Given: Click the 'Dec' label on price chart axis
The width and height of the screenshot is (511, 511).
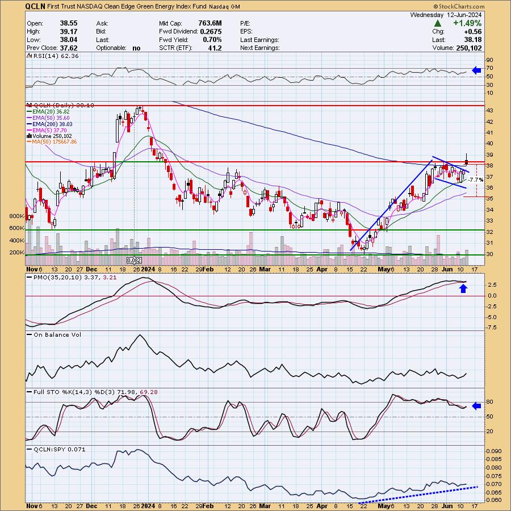Looking at the screenshot, I should click(x=91, y=270).
